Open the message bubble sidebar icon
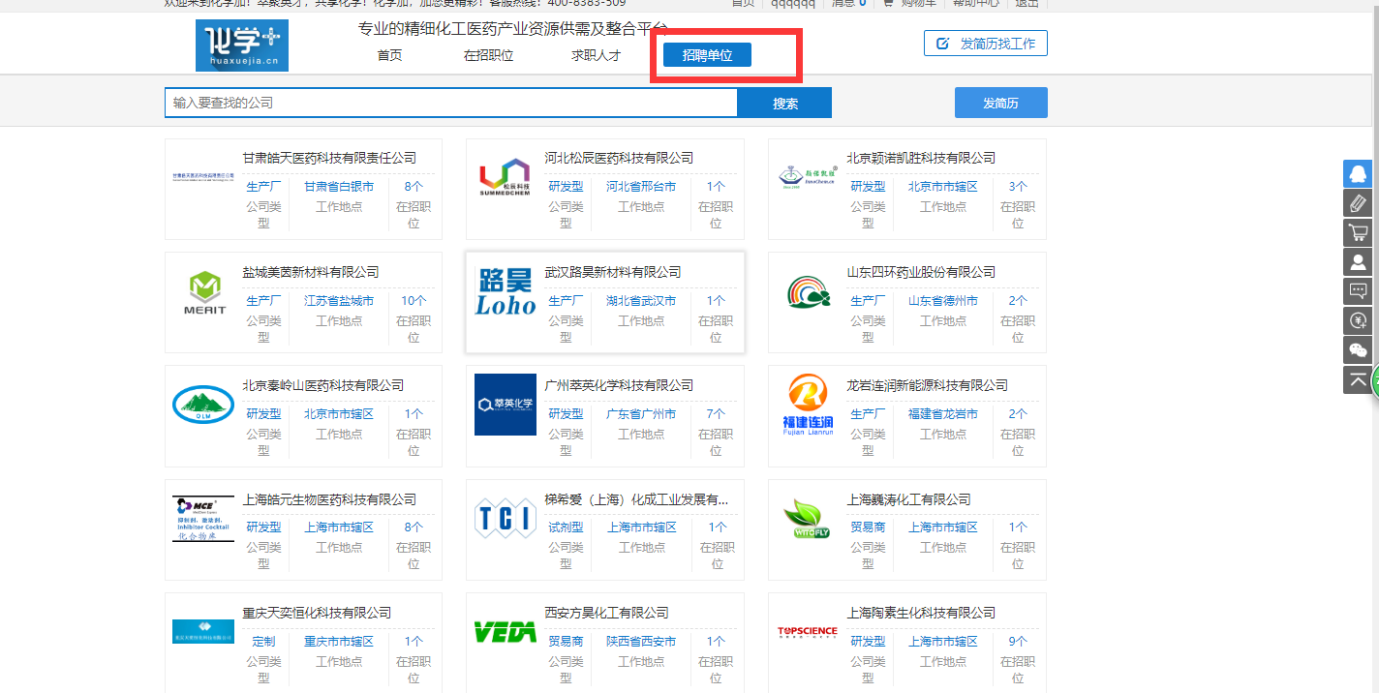 (x=1358, y=291)
